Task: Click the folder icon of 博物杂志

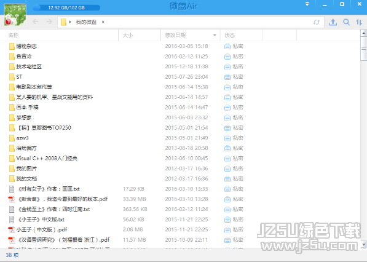Action: [x=12, y=46]
